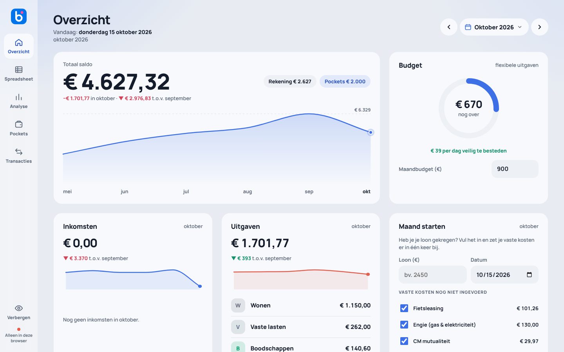Click 'Nog geen inkomsten in oktober.' text

click(x=101, y=320)
